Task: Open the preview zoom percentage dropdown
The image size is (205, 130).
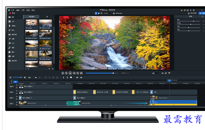Action: [108, 13]
